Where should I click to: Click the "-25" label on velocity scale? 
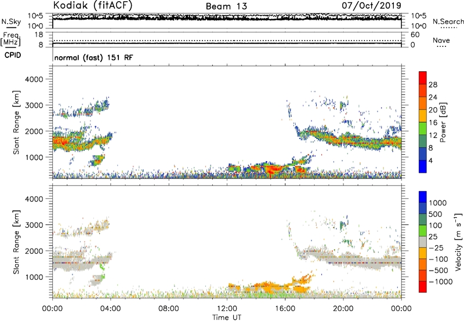(436, 248)
